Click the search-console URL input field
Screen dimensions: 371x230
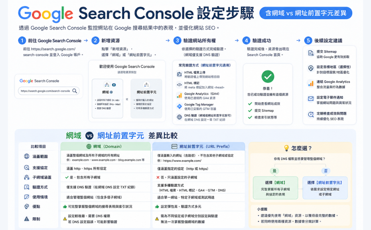tap(49, 91)
